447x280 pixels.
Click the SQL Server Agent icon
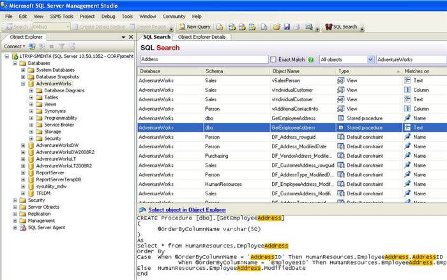tap(23, 227)
